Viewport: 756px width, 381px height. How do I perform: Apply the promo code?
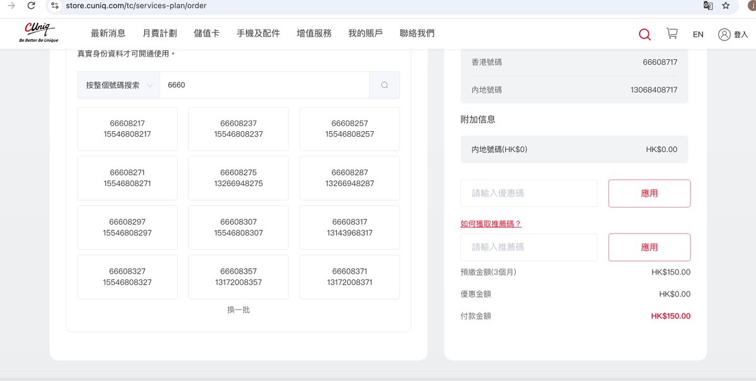(649, 194)
